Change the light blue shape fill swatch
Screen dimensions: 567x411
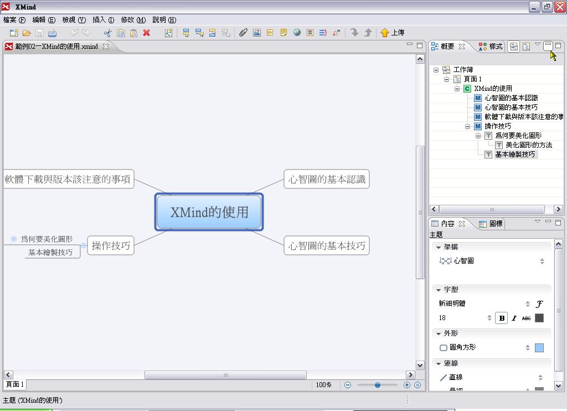[539, 348]
